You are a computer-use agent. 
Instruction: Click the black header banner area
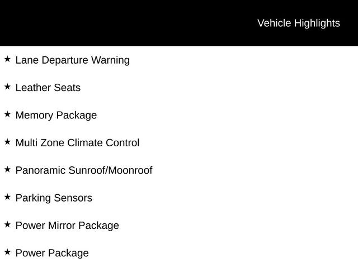coord(179,23)
